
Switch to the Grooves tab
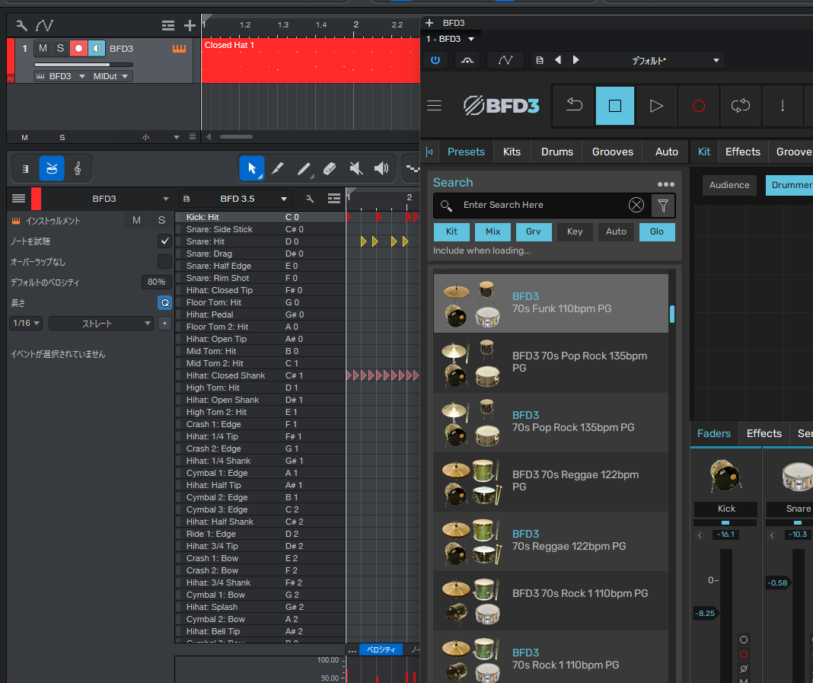(x=612, y=152)
